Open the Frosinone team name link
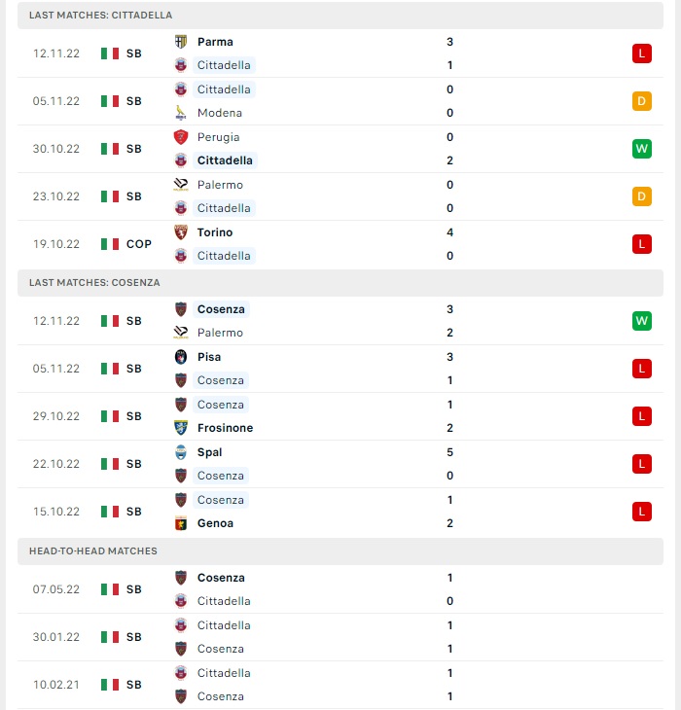This screenshot has height=710, width=681. (225, 428)
